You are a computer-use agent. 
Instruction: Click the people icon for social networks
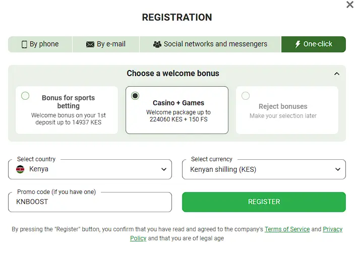157,44
